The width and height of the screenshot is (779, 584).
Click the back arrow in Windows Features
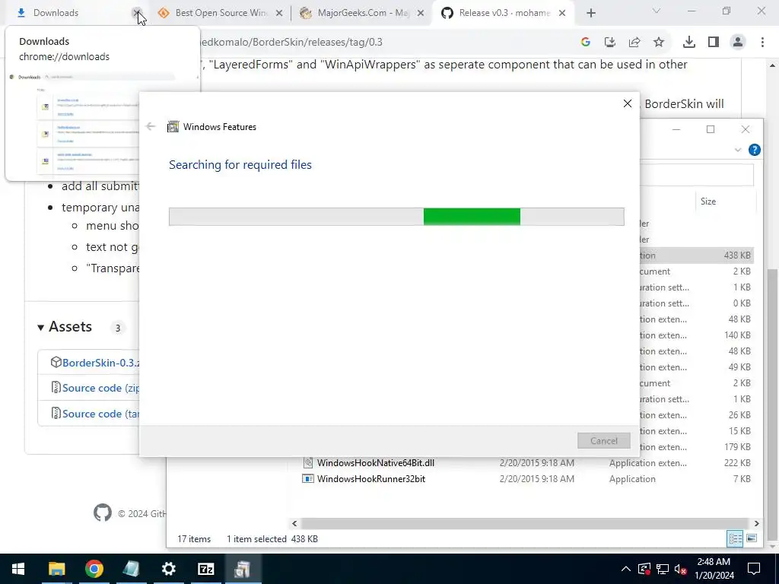(x=151, y=127)
